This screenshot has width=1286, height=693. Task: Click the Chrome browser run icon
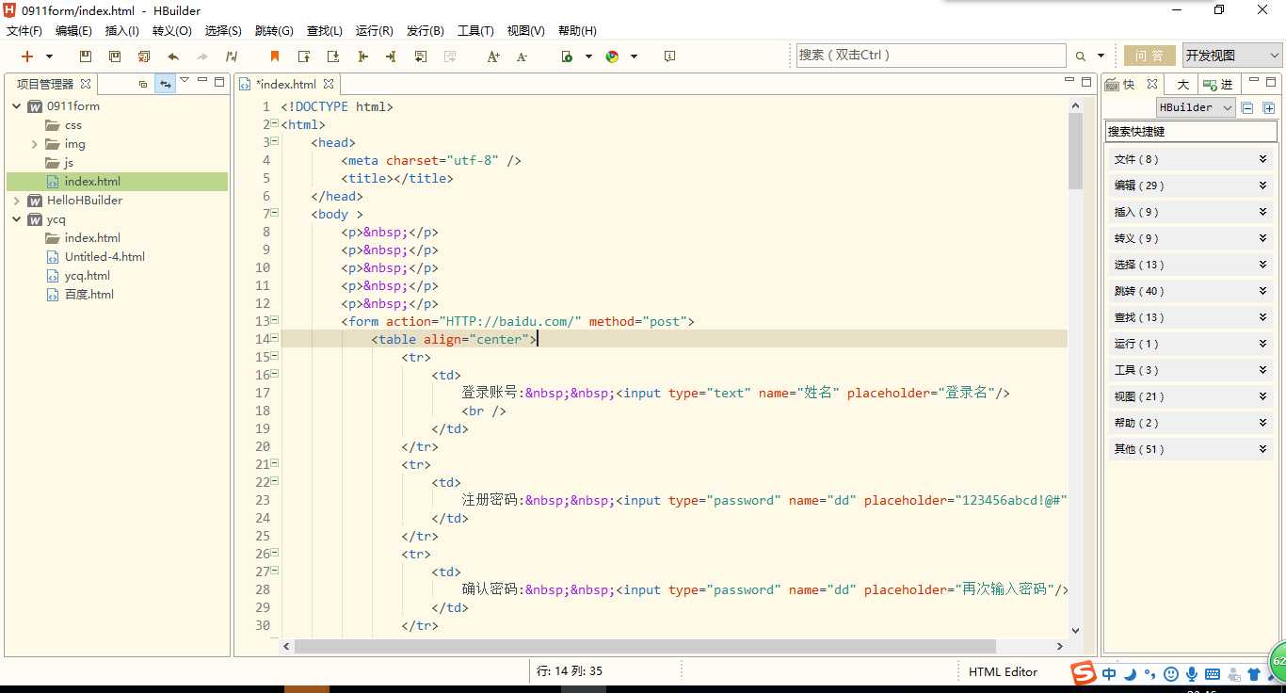[613, 56]
